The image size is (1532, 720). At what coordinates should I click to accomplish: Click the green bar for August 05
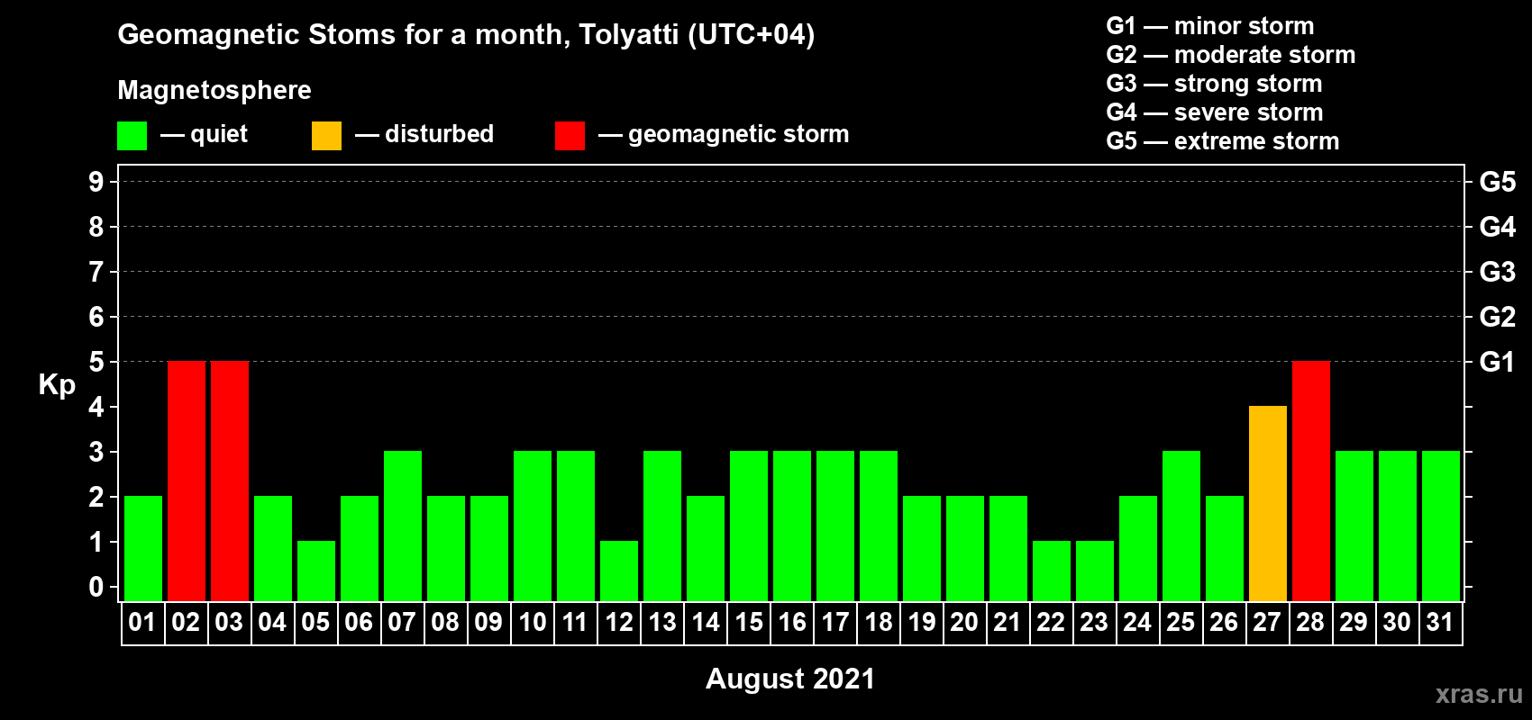click(316, 571)
